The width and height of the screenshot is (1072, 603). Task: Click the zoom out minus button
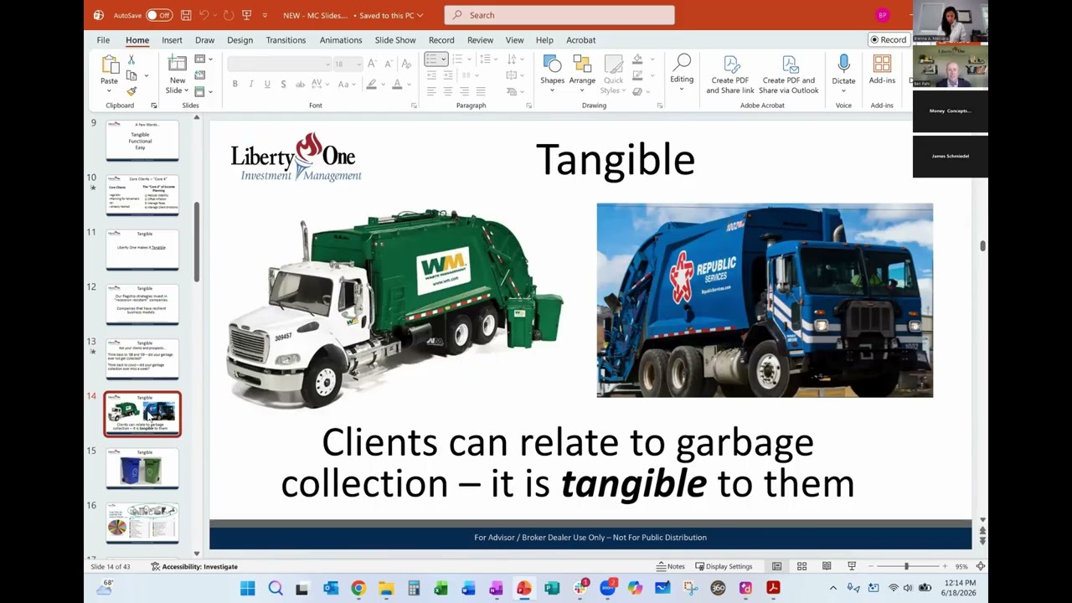pos(870,566)
